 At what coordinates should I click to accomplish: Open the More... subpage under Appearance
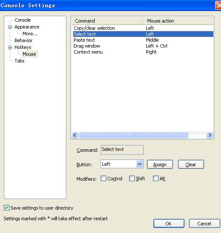pyautogui.click(x=30, y=34)
